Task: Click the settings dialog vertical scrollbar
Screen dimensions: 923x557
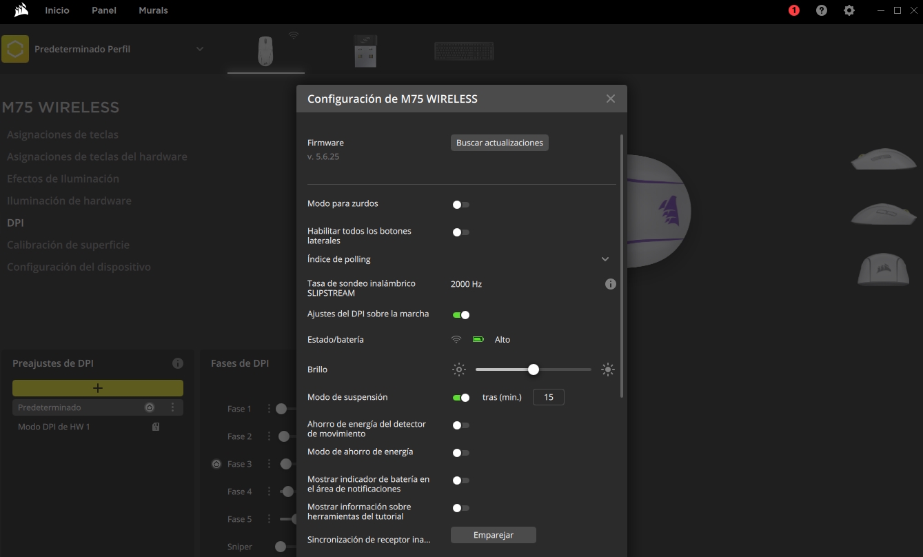Action: (622, 266)
